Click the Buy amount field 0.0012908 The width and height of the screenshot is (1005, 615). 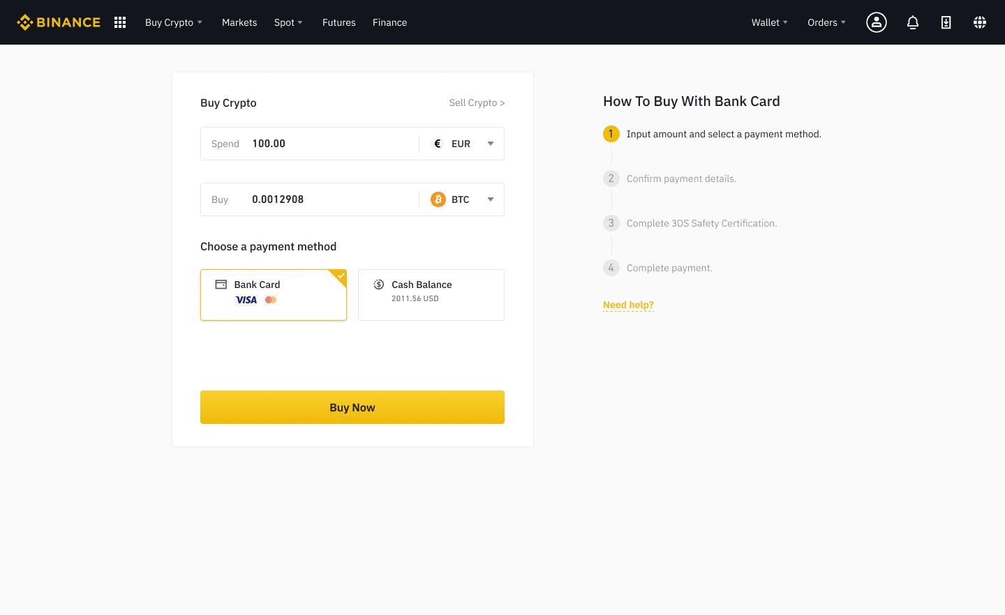point(310,199)
